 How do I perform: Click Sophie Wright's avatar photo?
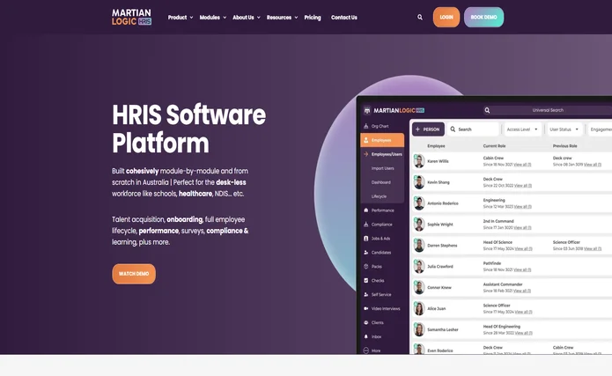pyautogui.click(x=419, y=225)
